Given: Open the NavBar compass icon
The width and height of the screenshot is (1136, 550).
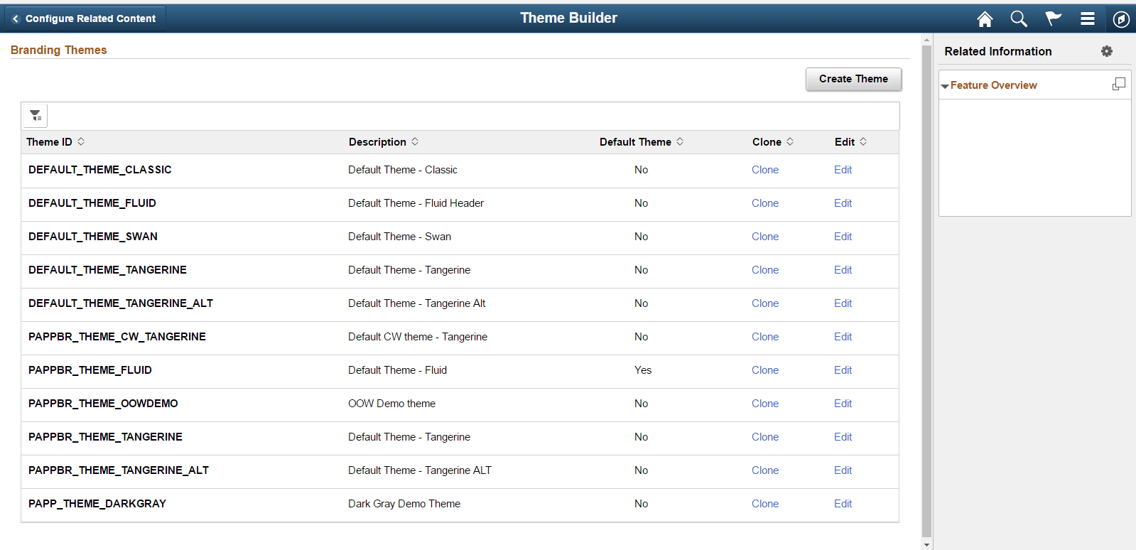Looking at the screenshot, I should [1121, 19].
